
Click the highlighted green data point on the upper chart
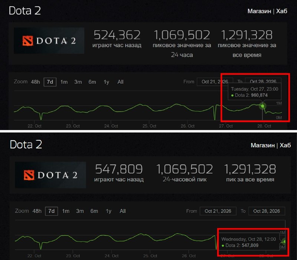tap(262, 106)
